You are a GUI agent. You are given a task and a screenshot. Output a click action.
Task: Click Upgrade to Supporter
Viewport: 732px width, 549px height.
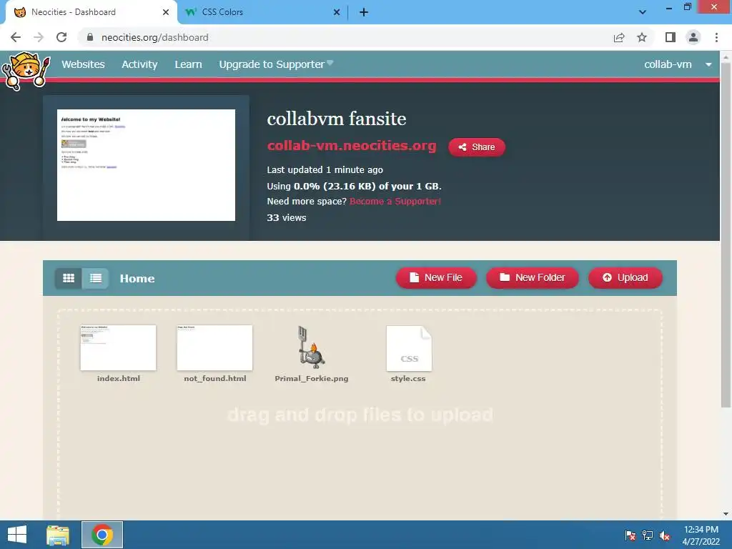coord(276,64)
